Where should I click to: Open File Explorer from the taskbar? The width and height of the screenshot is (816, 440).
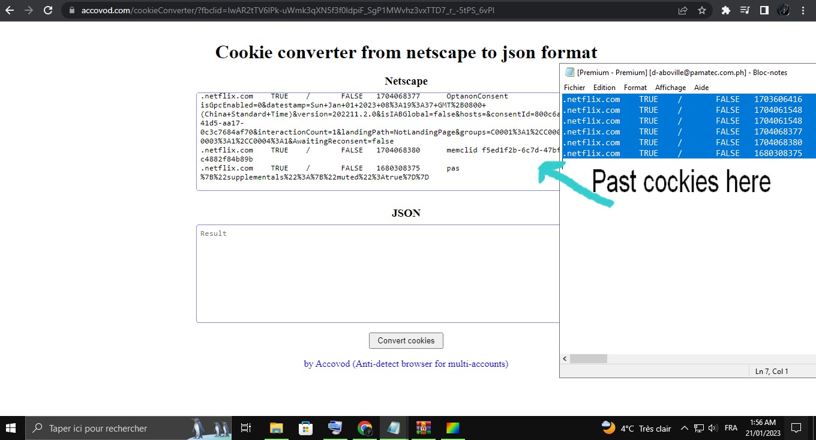(x=276, y=428)
